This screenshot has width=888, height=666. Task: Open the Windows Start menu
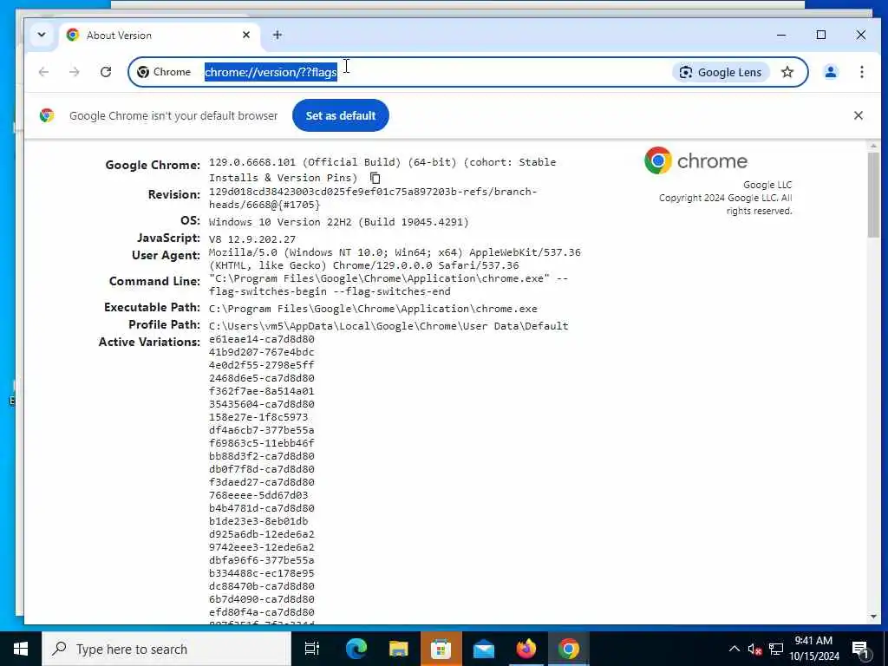click(21, 649)
